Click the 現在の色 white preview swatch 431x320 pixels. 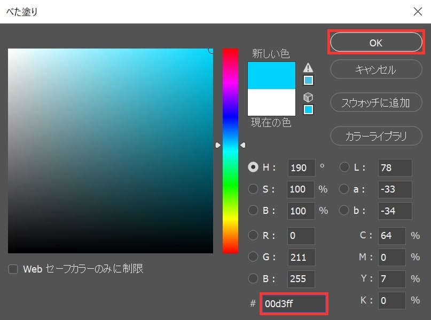click(271, 102)
